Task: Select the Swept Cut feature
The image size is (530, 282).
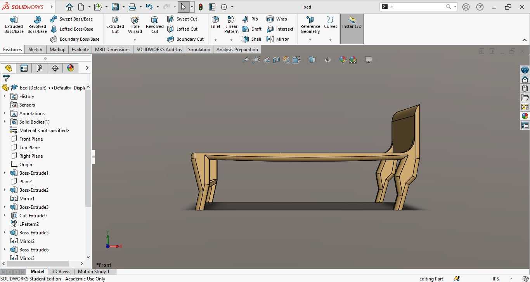Action: click(182, 19)
